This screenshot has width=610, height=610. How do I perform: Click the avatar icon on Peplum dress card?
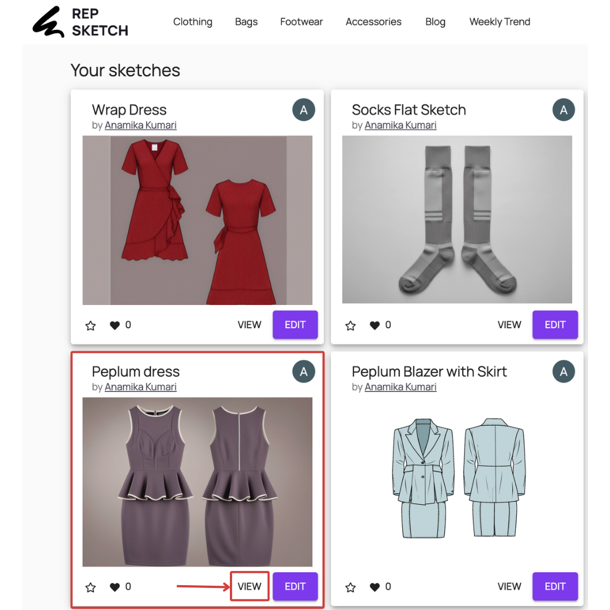304,372
